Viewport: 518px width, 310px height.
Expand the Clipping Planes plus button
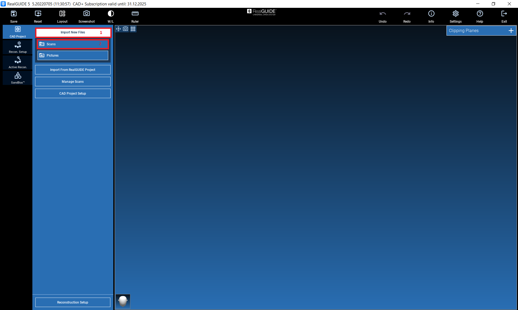click(511, 31)
